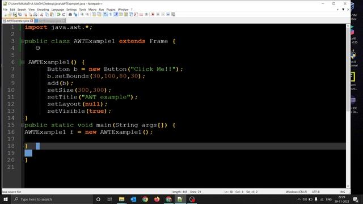363x204 pixels.
Task: Open the Folder as Workspace icon
Action: (141, 14)
